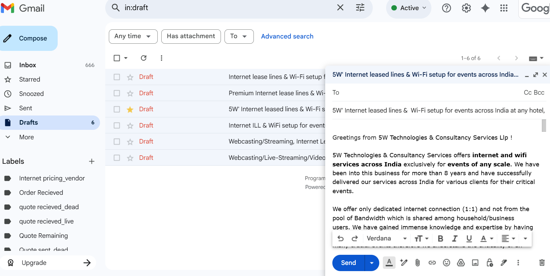The image size is (550, 276).
Task: Toggle the select-all checkbox
Action: (x=117, y=58)
